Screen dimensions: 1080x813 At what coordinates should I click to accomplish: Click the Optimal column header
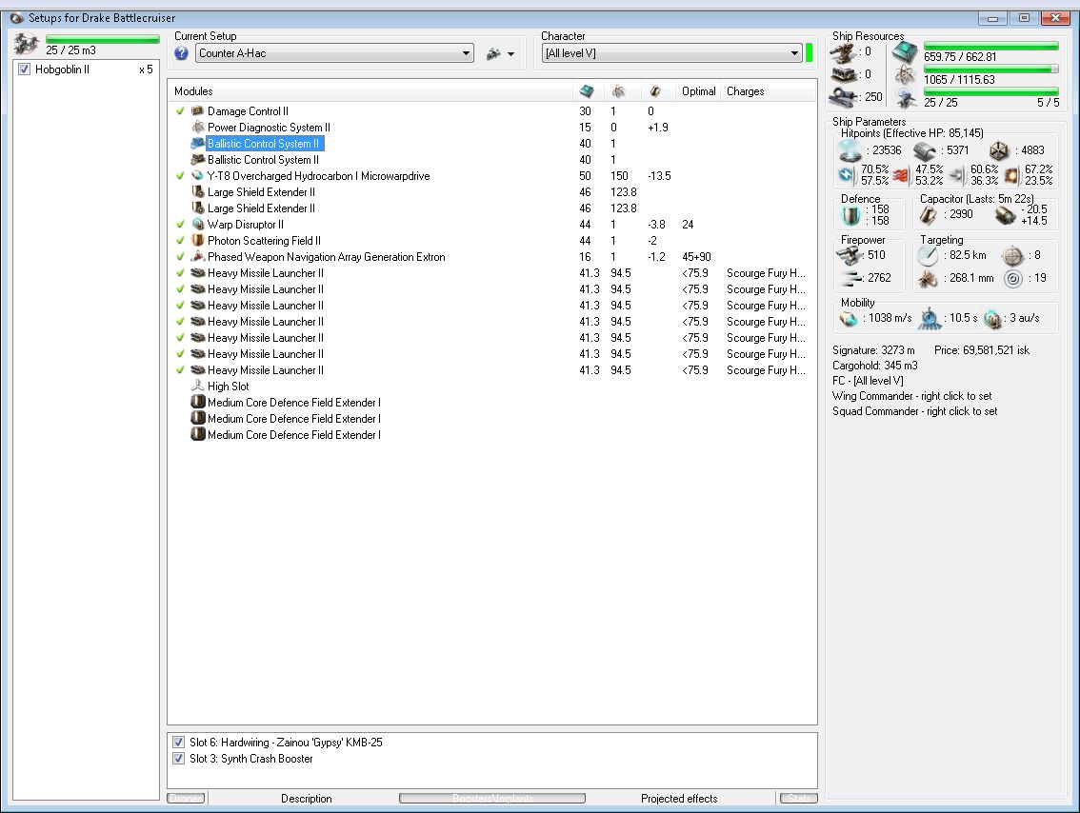coord(698,90)
